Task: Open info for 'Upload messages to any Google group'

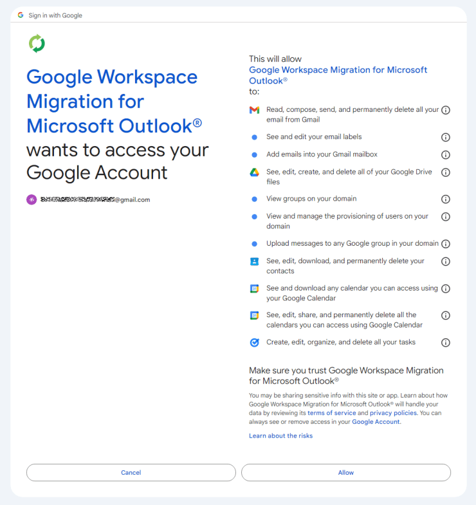Action: coord(445,244)
